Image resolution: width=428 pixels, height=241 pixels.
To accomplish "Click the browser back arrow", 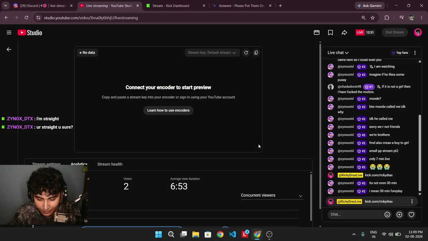I will point(6,18).
